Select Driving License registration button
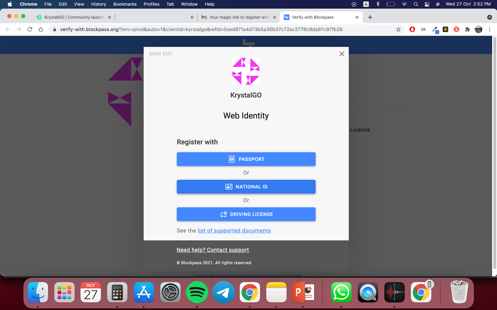Image resolution: width=497 pixels, height=310 pixels. click(x=246, y=214)
